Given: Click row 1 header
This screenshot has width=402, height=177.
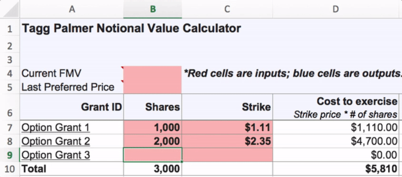Looking at the screenshot, I should (10, 29).
